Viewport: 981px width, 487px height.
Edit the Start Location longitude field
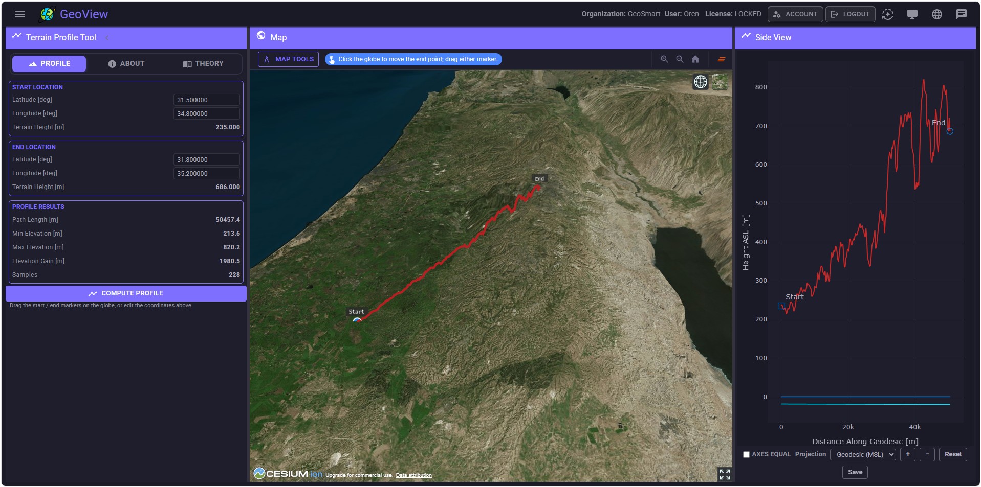[207, 114]
